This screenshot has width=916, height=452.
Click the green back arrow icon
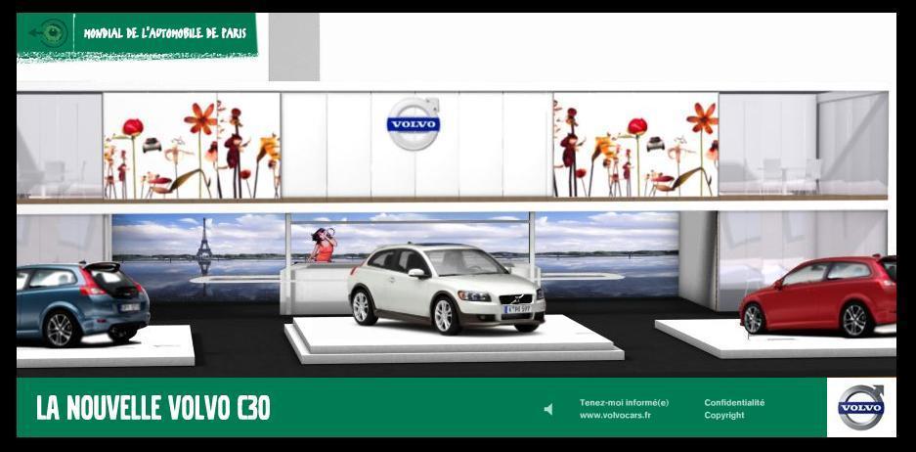tap(49, 33)
